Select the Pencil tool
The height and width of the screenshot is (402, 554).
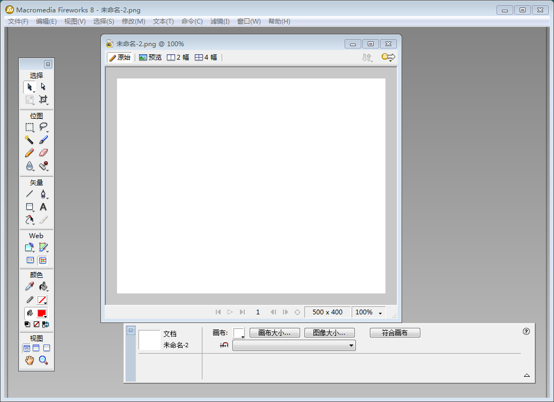click(x=29, y=153)
